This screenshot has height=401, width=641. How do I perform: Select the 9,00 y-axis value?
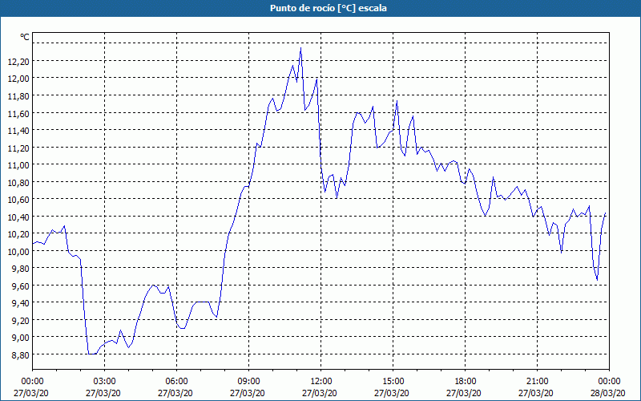(x=21, y=338)
